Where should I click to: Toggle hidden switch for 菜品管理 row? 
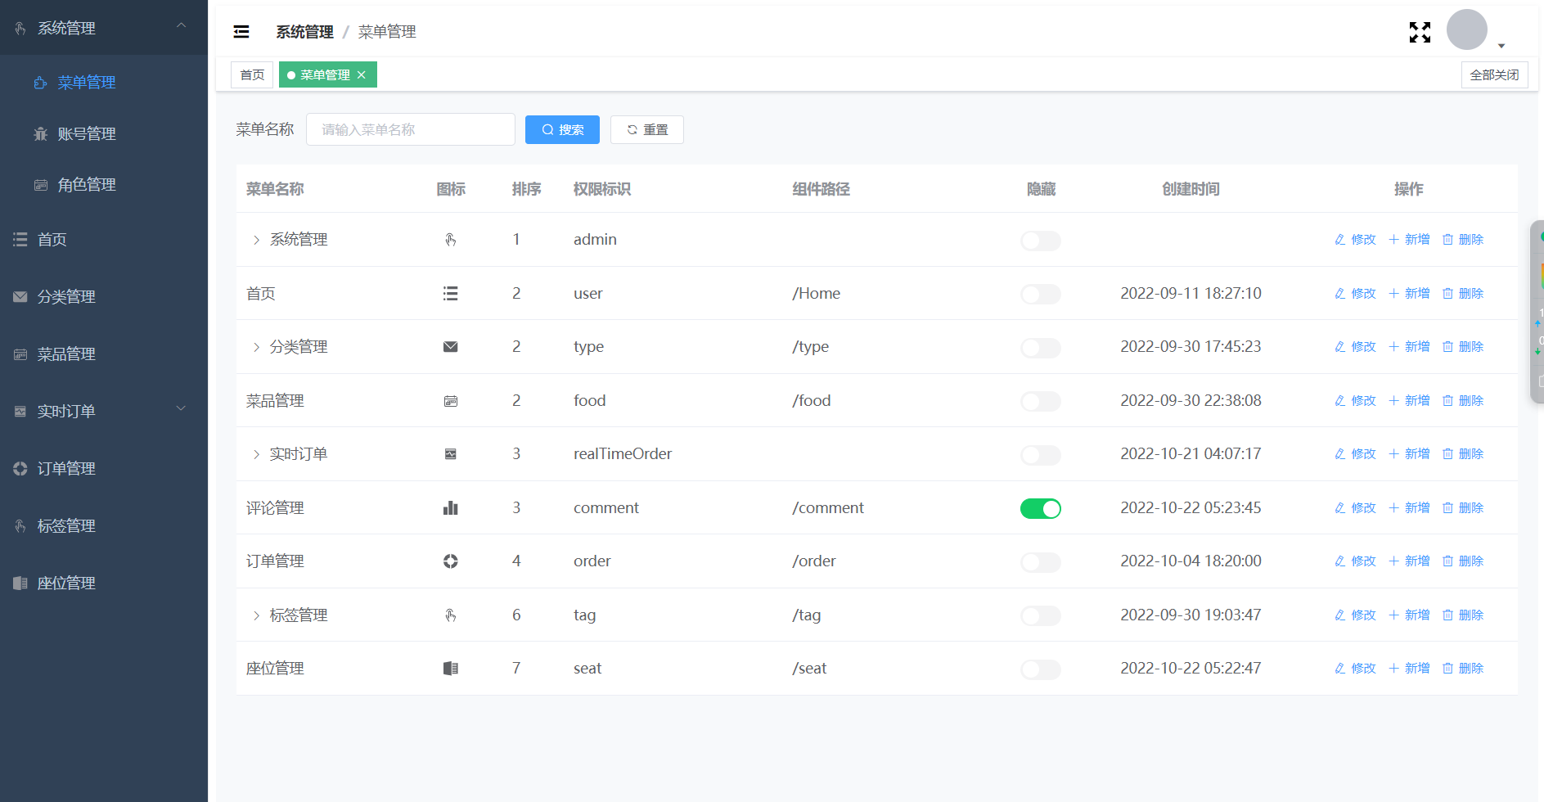tap(1041, 401)
